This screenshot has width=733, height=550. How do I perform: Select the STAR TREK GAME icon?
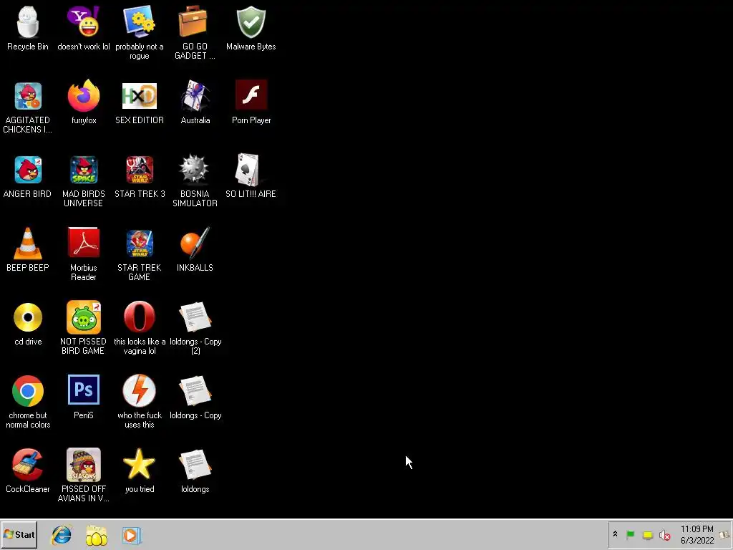(140, 243)
